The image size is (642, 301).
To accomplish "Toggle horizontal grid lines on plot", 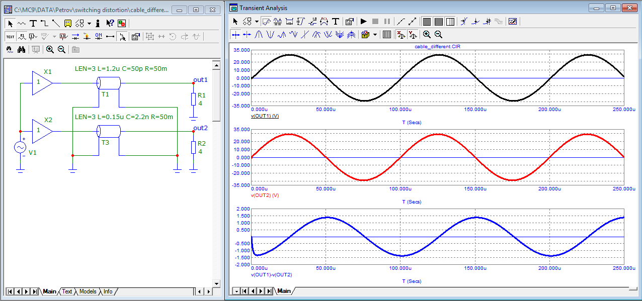I will click(438, 22).
